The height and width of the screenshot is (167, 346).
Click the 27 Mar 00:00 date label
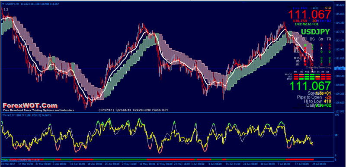(x=44, y=164)
